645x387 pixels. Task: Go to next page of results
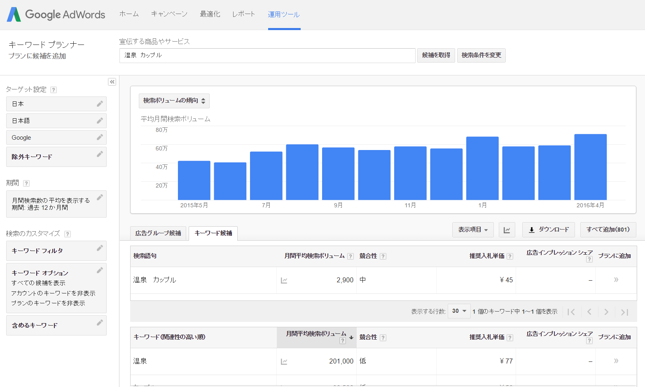(x=606, y=312)
